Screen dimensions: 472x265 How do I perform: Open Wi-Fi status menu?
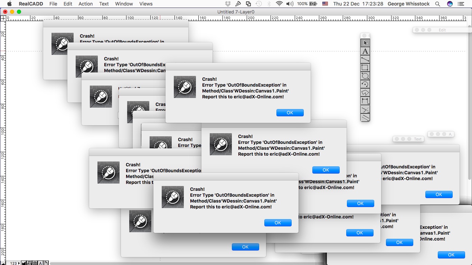(279, 4)
